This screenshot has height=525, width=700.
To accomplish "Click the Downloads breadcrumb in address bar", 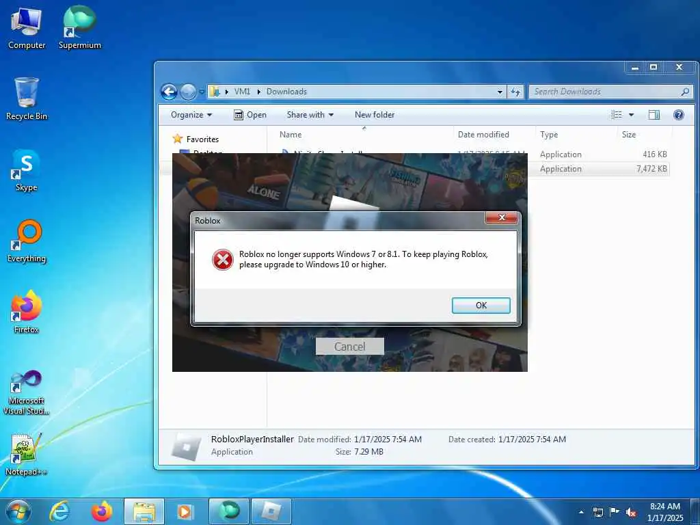I will tap(286, 92).
